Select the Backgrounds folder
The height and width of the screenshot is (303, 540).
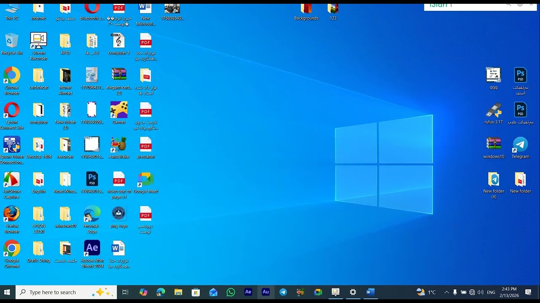pos(306,12)
